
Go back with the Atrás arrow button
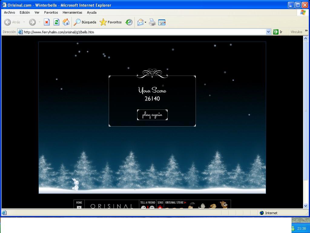pos(12,22)
